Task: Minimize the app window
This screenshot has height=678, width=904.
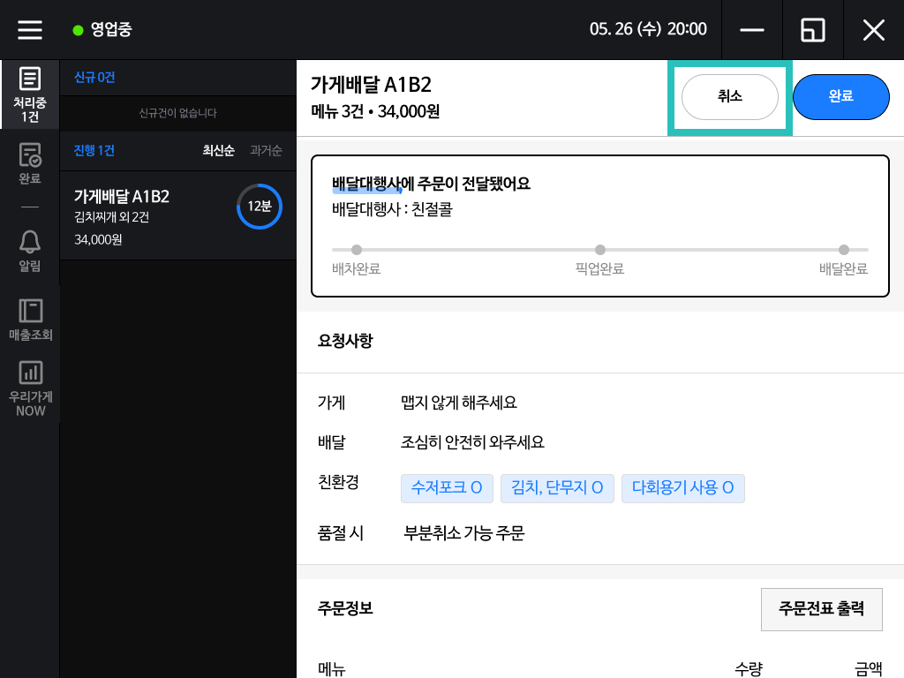Action: (752, 30)
